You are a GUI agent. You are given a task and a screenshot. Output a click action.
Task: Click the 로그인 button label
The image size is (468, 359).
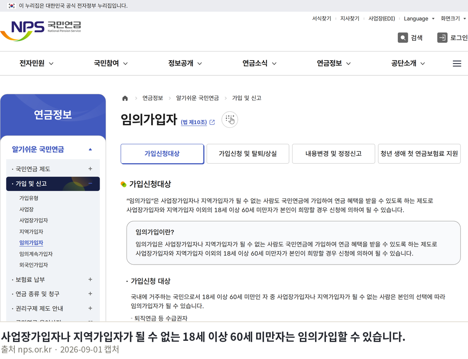tap(459, 38)
